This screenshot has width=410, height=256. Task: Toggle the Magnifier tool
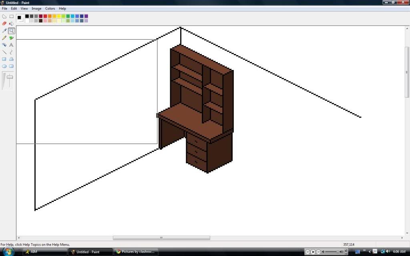(x=12, y=31)
